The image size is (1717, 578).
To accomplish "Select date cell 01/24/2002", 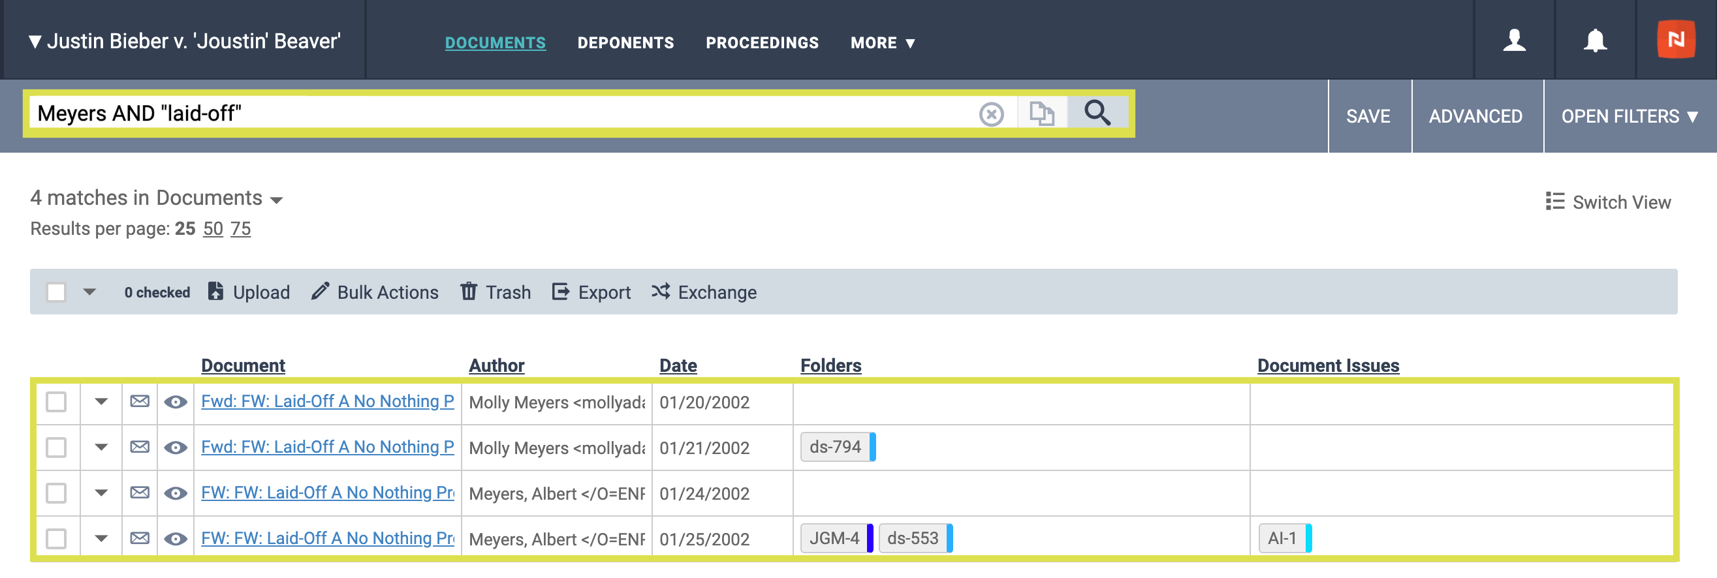I will 704,493.
